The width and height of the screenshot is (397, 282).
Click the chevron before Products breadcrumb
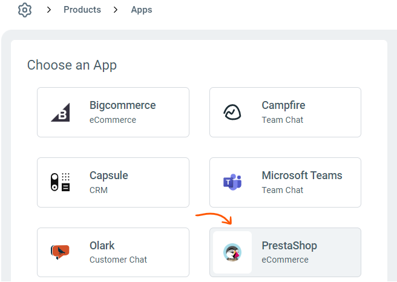point(49,10)
